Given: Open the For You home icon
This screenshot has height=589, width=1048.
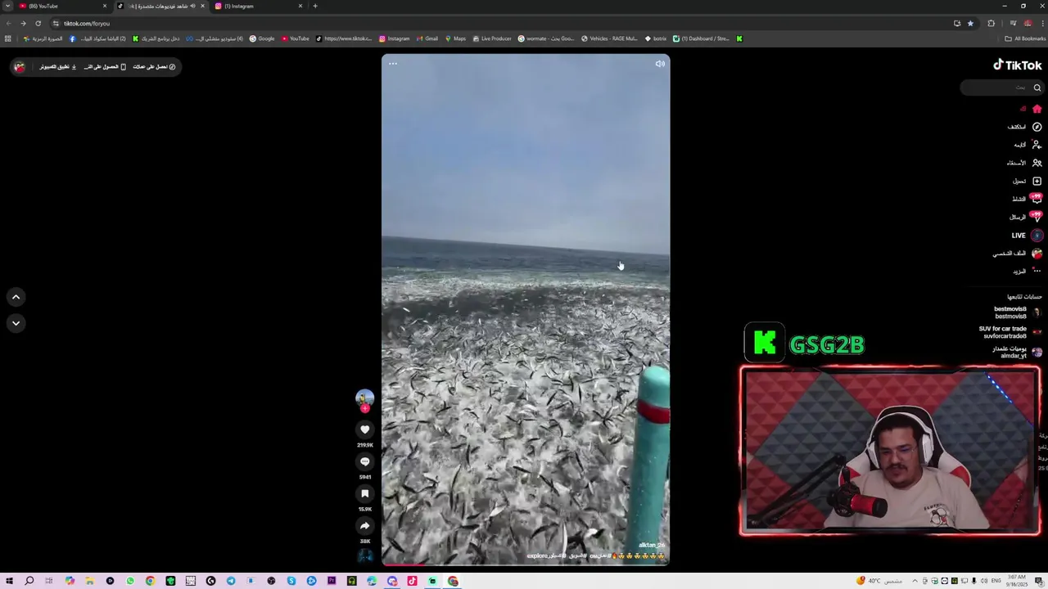Looking at the screenshot, I should tap(1037, 109).
